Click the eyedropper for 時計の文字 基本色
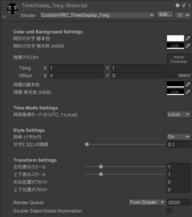The width and height of the screenshot is (192, 217). 188,38
